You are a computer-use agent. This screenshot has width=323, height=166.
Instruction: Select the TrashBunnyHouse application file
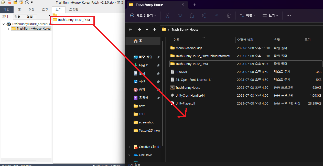[246, 87]
